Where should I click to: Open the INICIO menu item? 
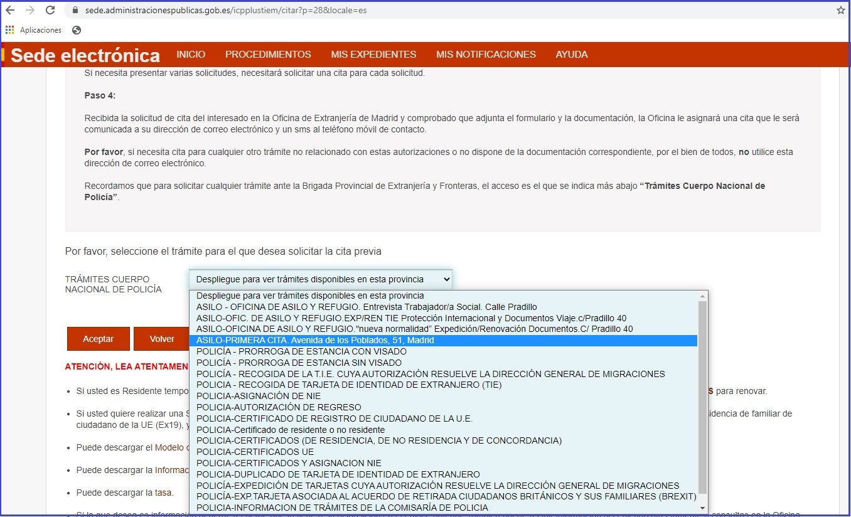[x=191, y=55]
